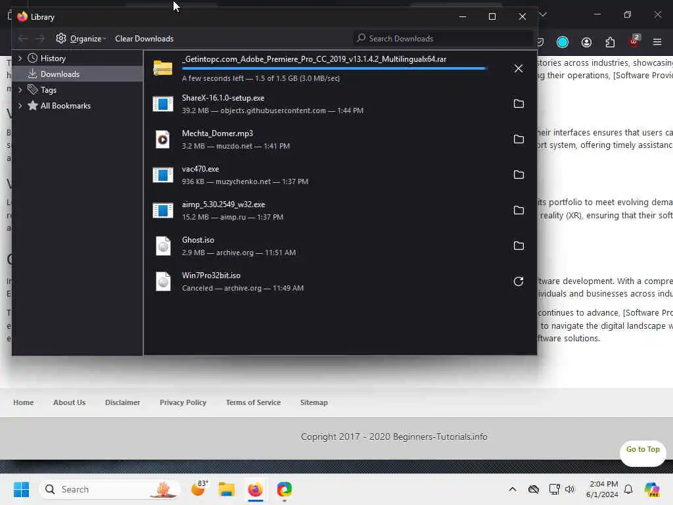Click the Ghost.iso disc file icon

tap(163, 246)
